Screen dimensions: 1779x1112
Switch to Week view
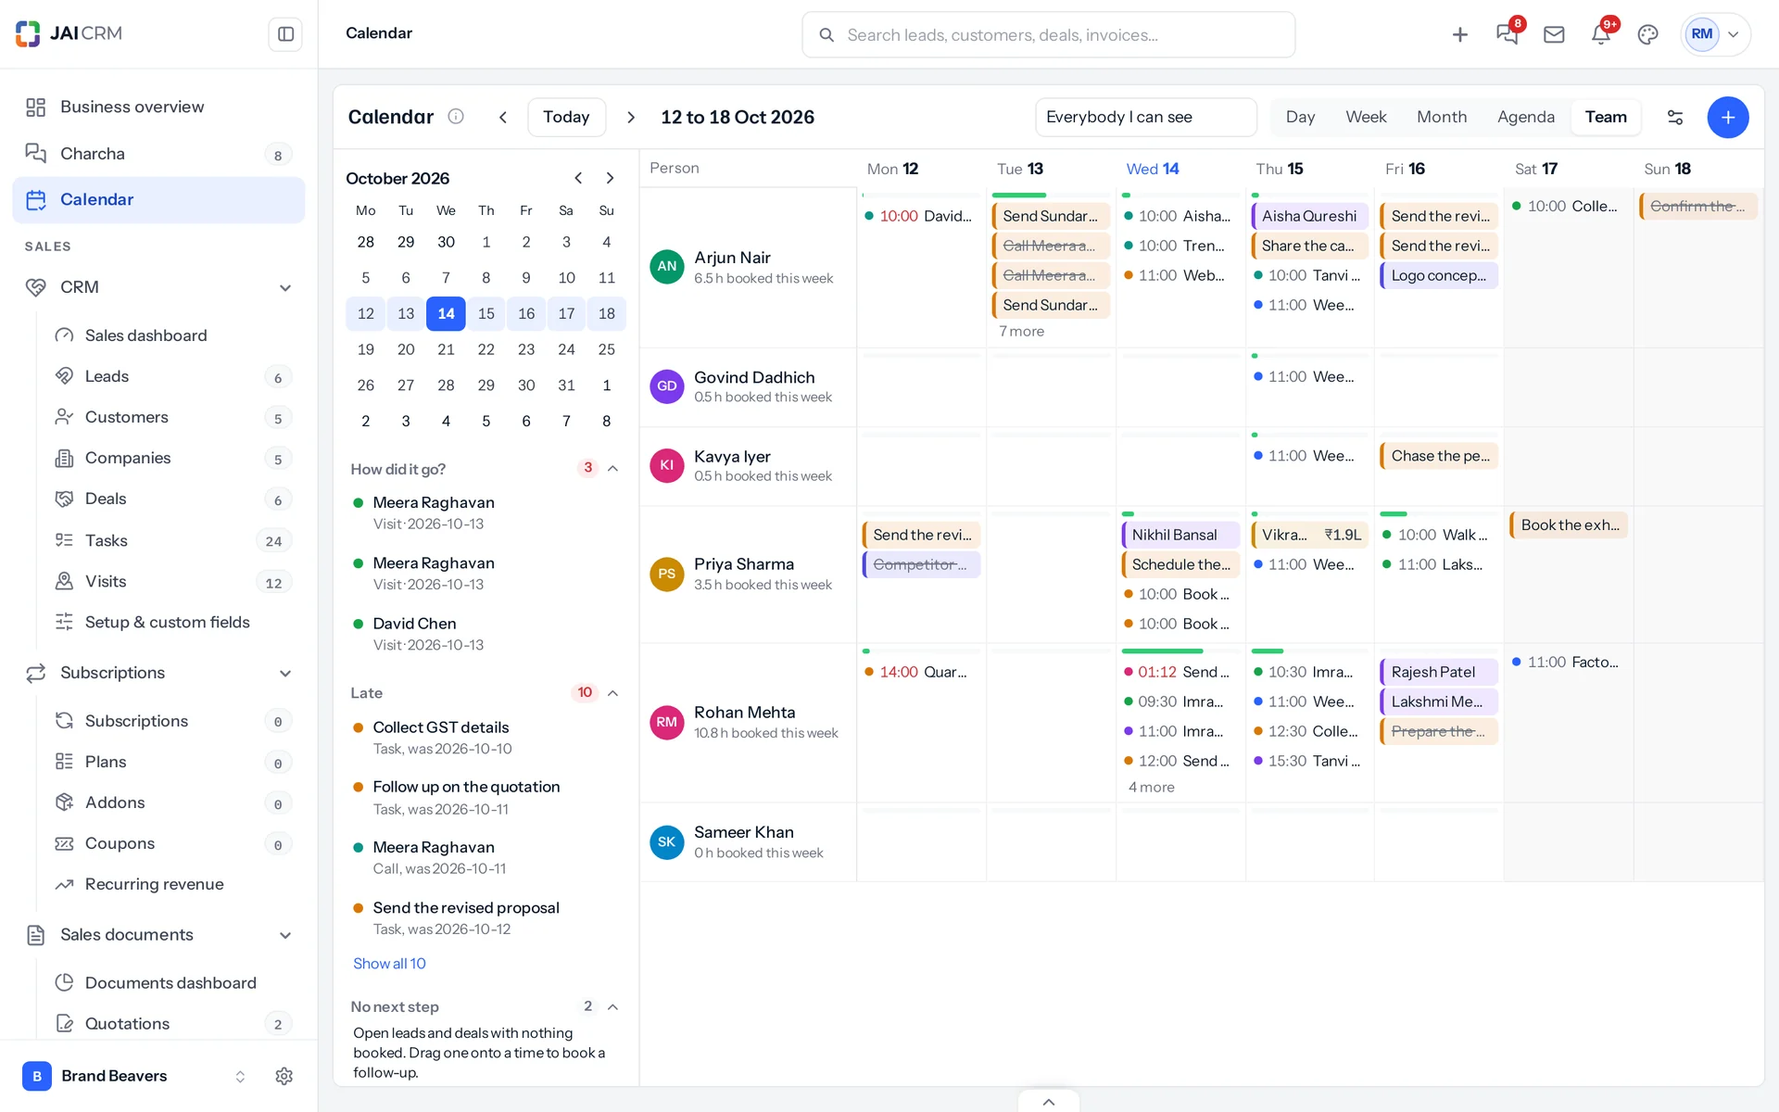coord(1366,117)
